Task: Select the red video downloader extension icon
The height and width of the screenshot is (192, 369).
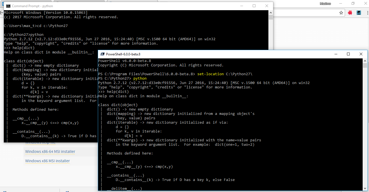Action: coord(350,13)
